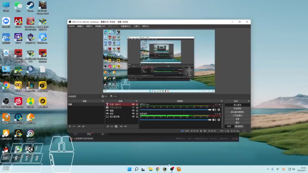This screenshot has width=308, height=173.
Task: Open source properties gear in Sources toolbar
Action: 116,126
